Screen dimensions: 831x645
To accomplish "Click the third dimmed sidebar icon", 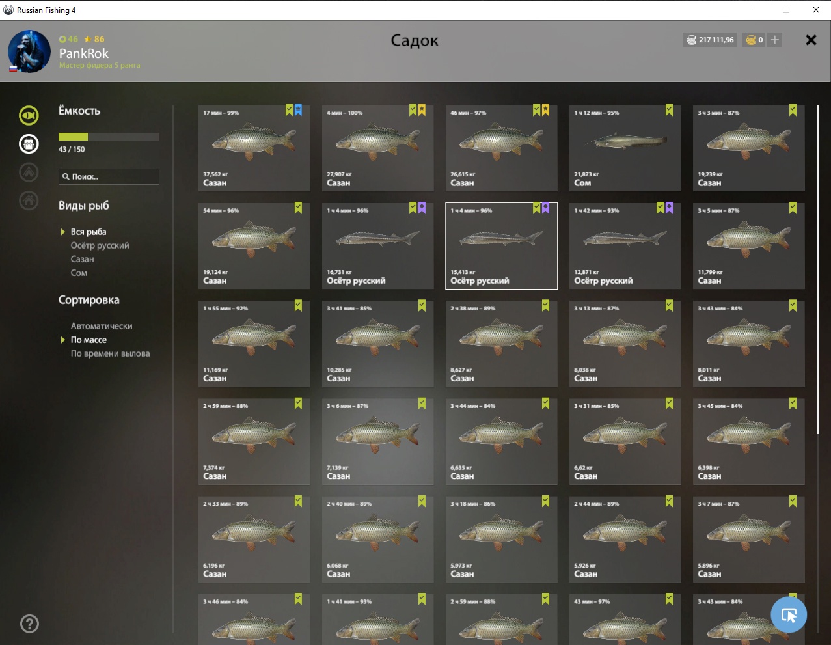I will 29,172.
